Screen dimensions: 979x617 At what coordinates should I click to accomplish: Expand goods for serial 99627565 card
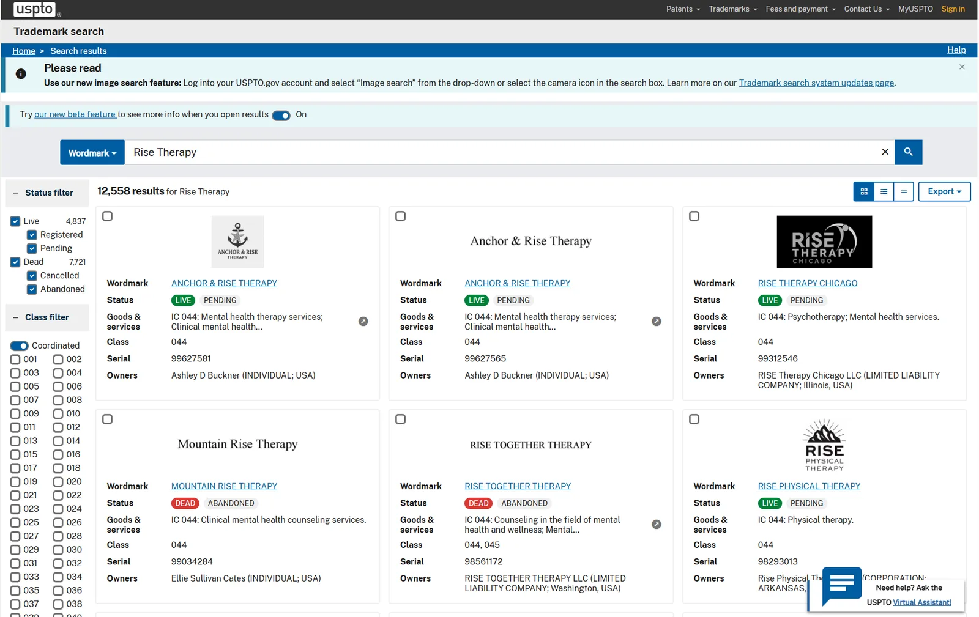coord(657,321)
